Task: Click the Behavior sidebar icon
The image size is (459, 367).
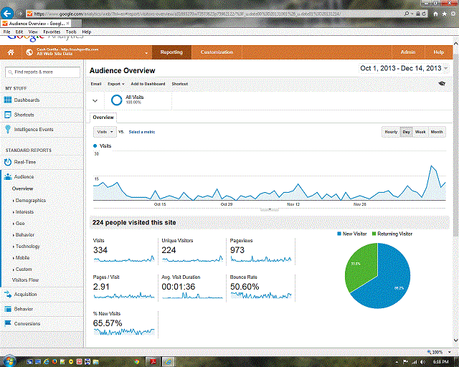Action: [x=8, y=309]
